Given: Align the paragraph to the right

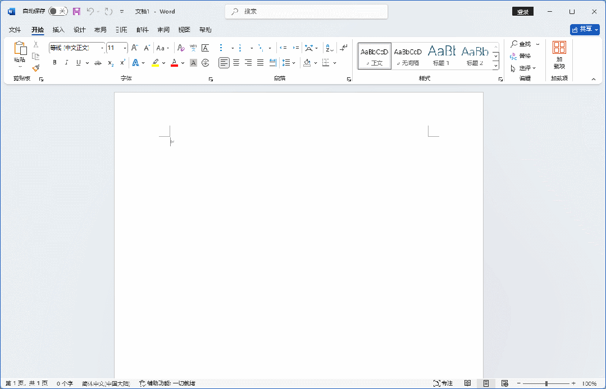Looking at the screenshot, I should point(248,62).
